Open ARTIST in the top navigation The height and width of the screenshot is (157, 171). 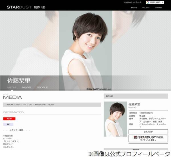coord(158,8)
